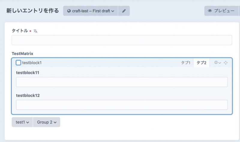The image size is (240, 142).
Task: Click the TestMatrix field label
Action: tap(22, 54)
